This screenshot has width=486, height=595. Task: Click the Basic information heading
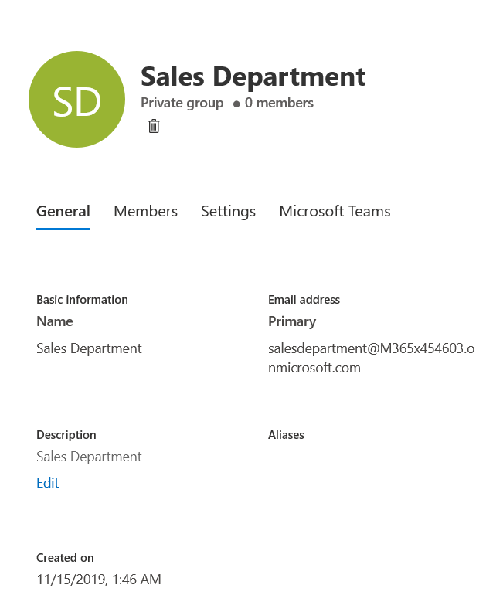pos(82,300)
